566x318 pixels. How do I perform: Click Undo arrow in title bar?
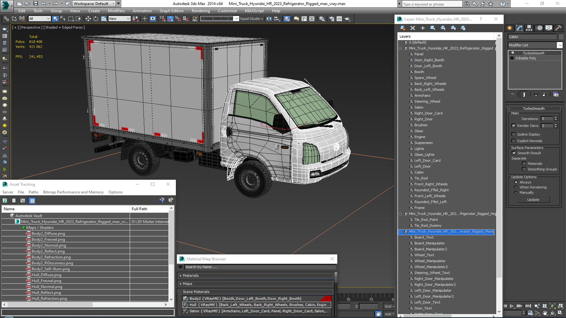point(44,4)
